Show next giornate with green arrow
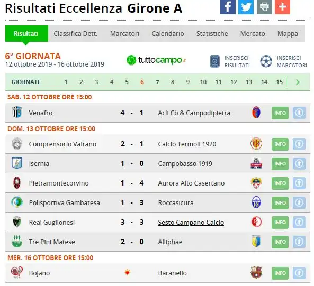Image resolution: width=314 pixels, height=286 pixels. point(298,82)
